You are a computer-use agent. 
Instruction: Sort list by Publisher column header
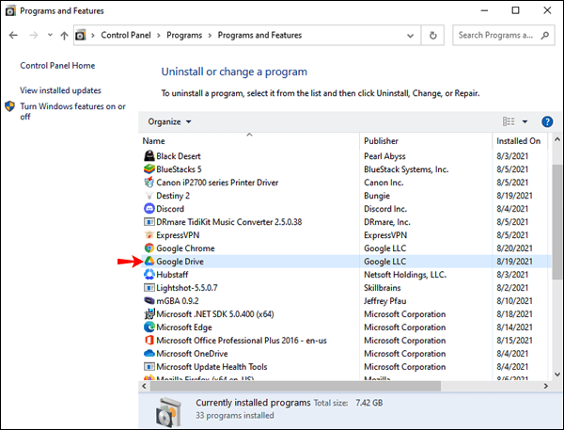(382, 141)
